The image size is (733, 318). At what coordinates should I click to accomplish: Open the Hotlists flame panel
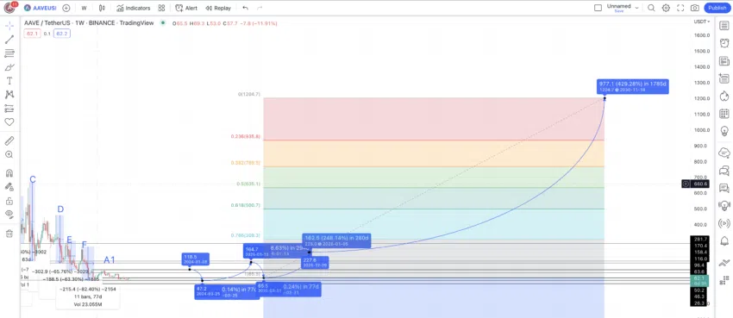pos(724,96)
